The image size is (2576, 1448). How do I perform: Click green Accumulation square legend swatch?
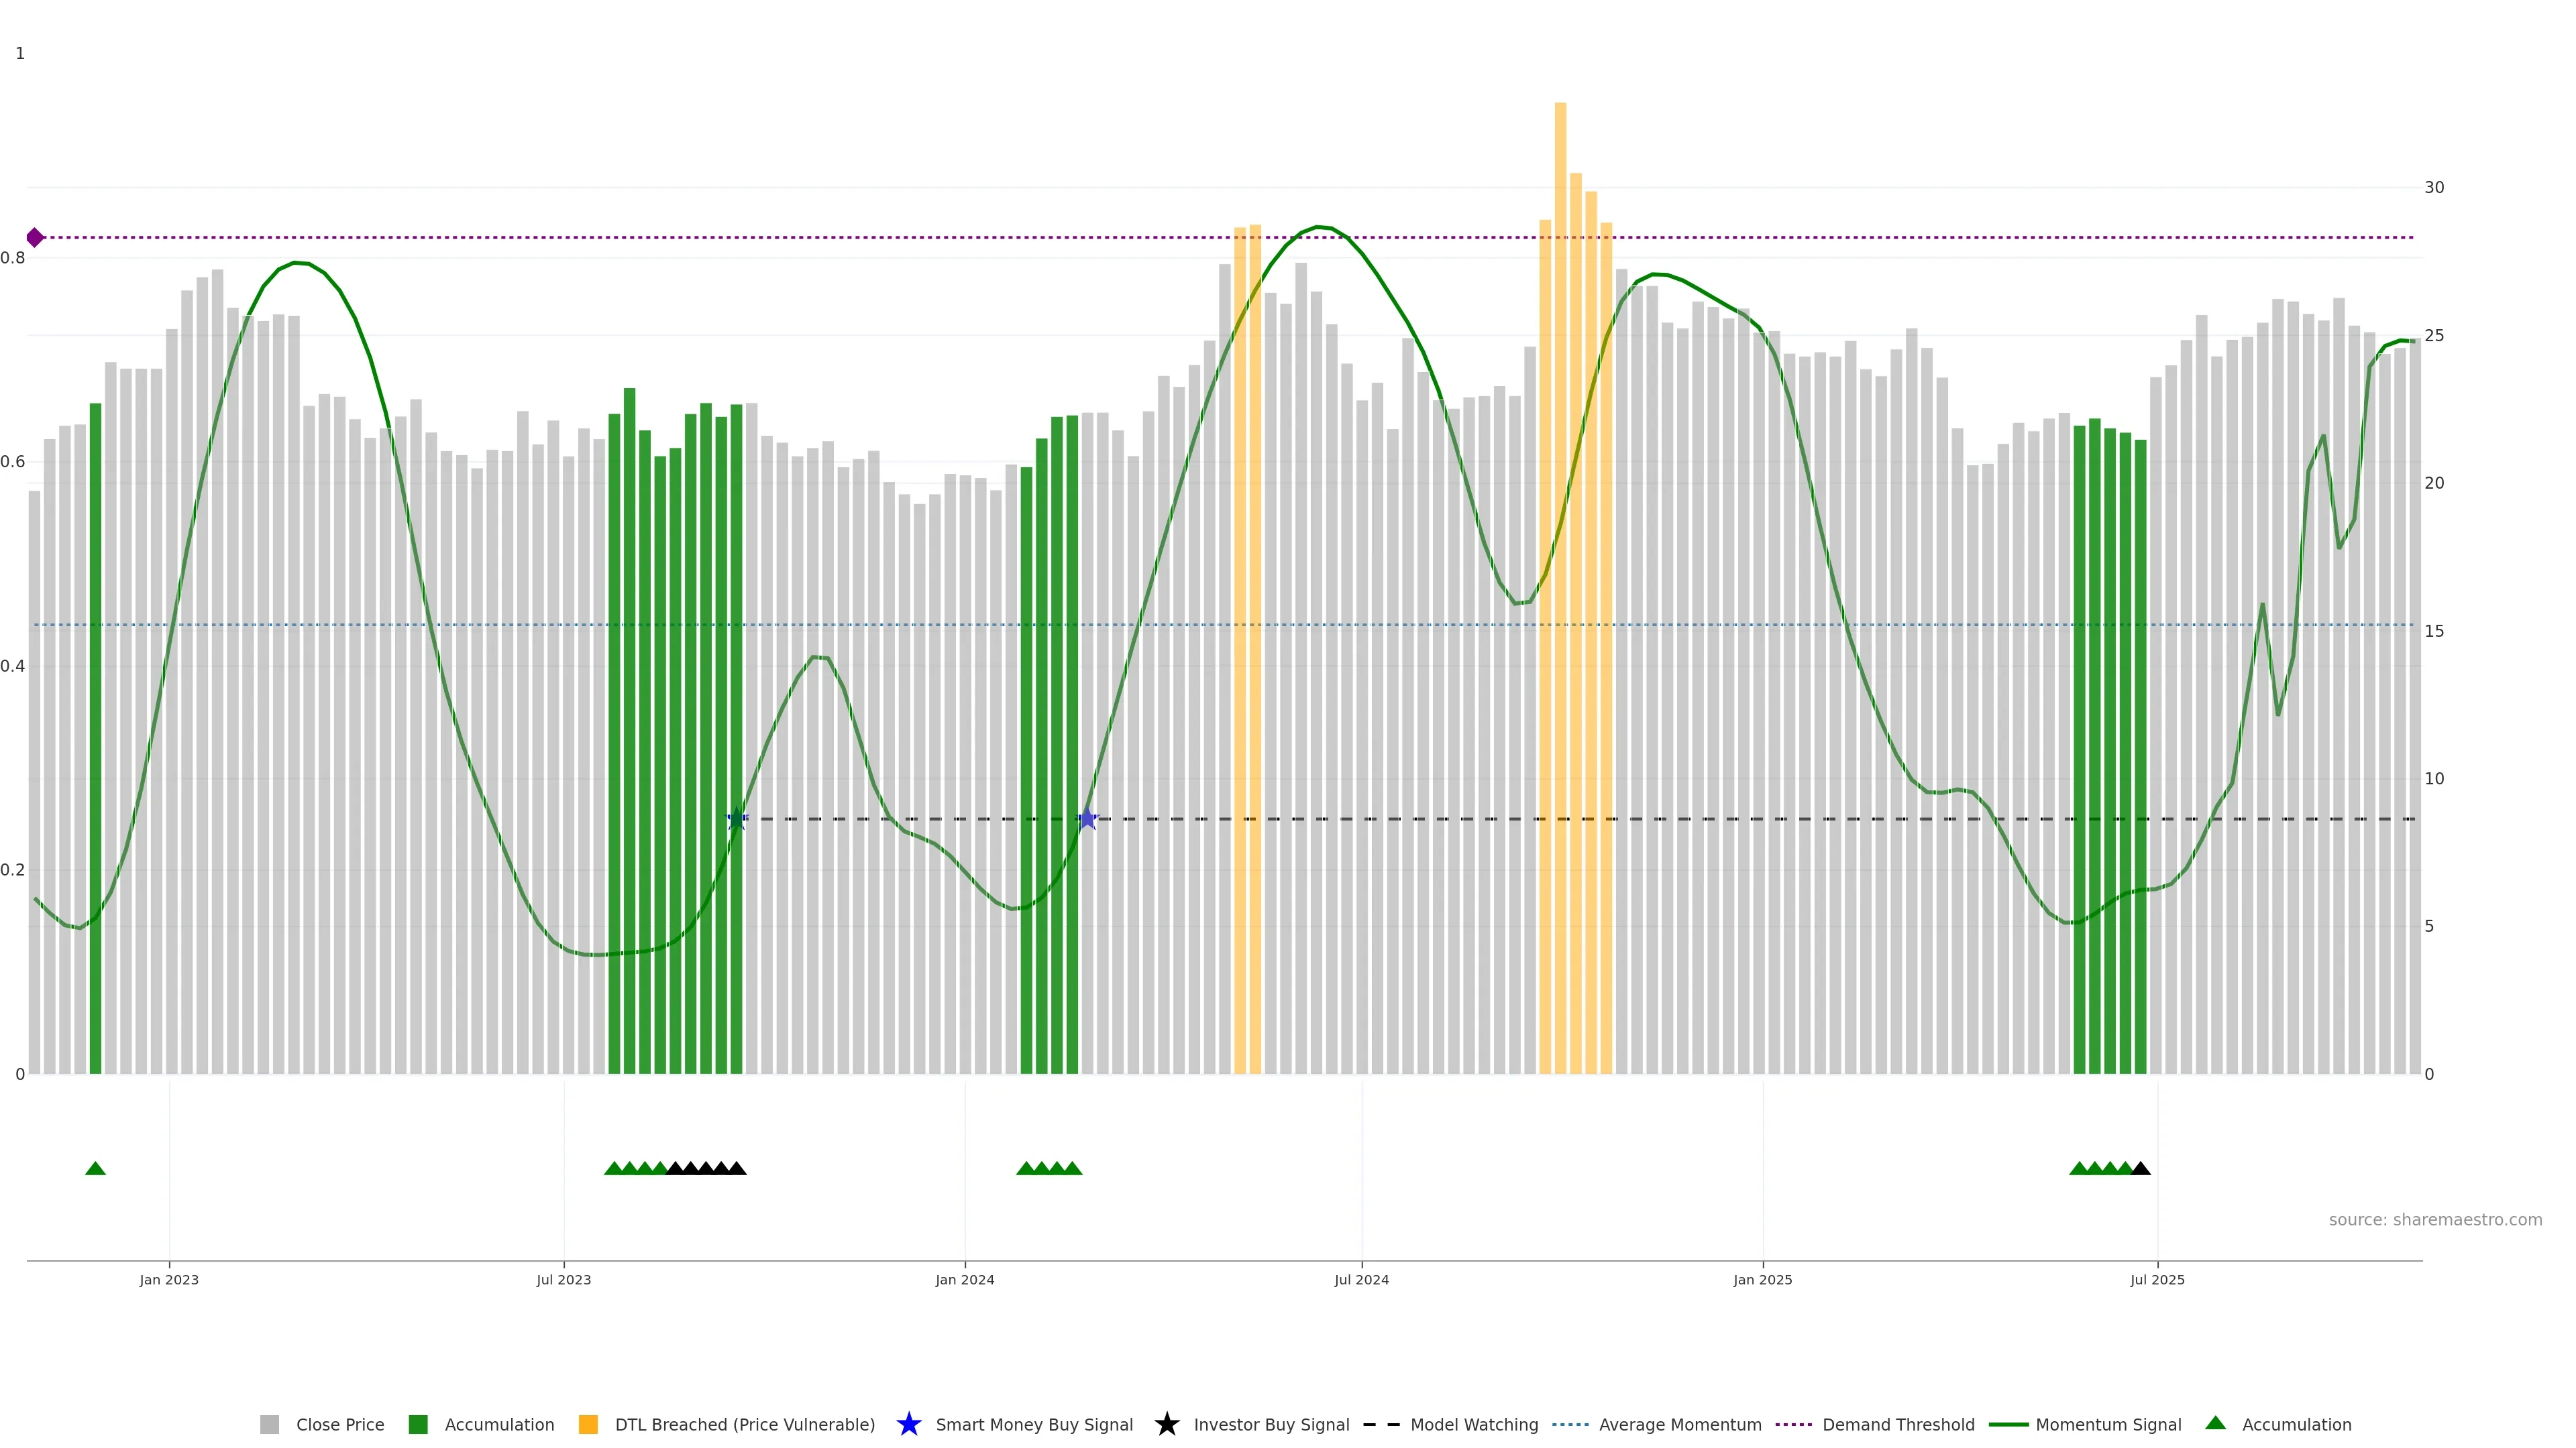point(418,1425)
